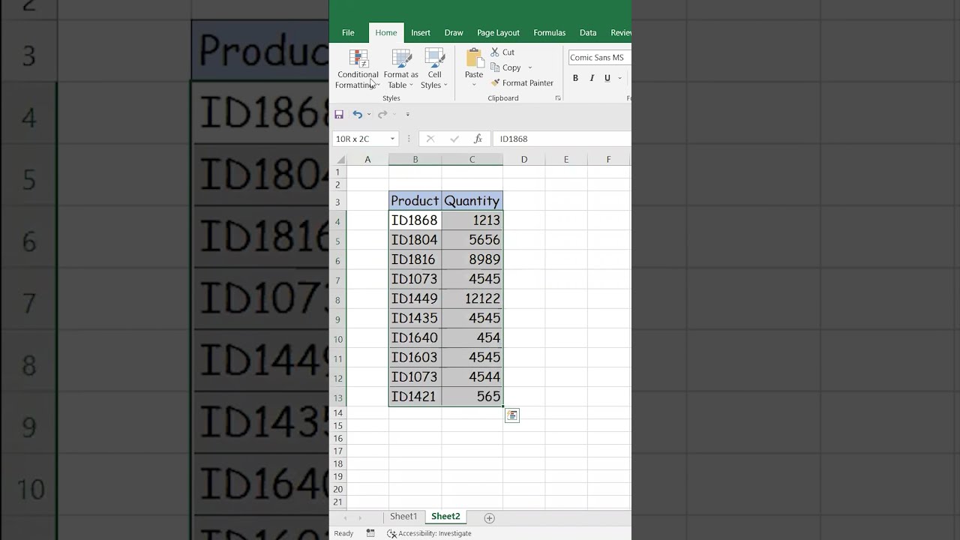Select the quantity cell with 12122
The image size is (960, 540).
[x=472, y=298]
